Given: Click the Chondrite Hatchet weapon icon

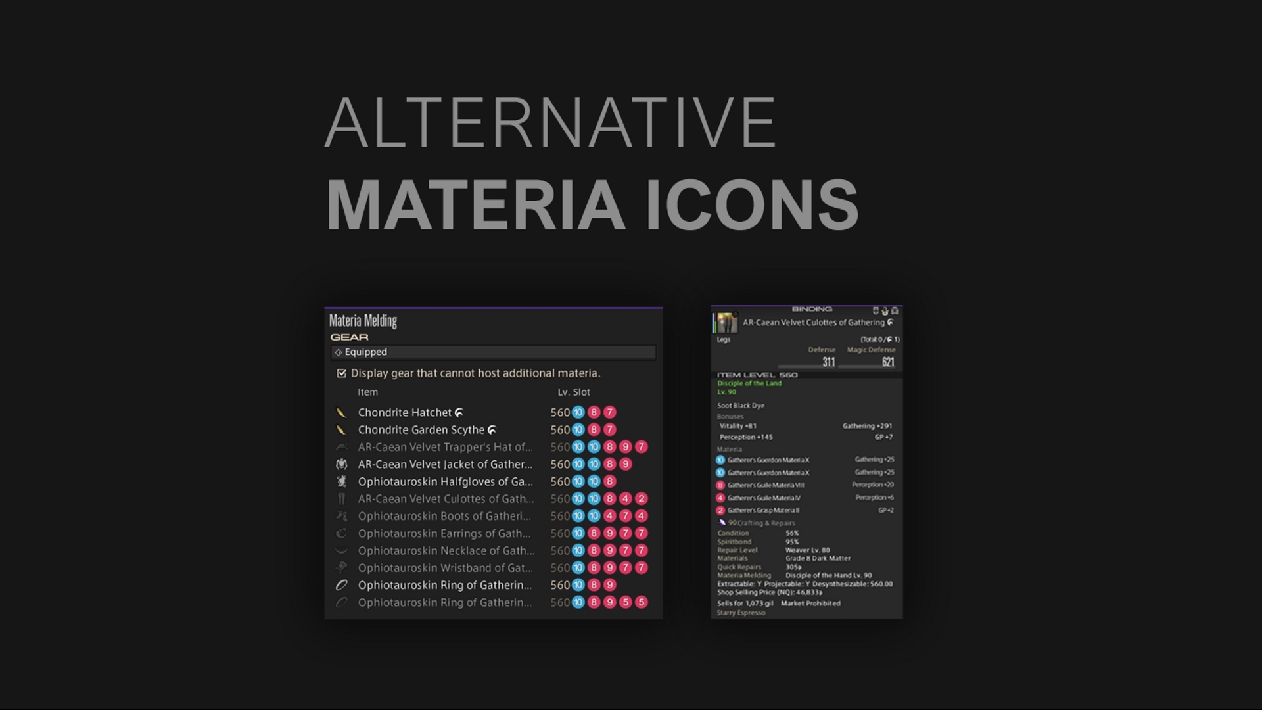Looking at the screenshot, I should [x=341, y=413].
